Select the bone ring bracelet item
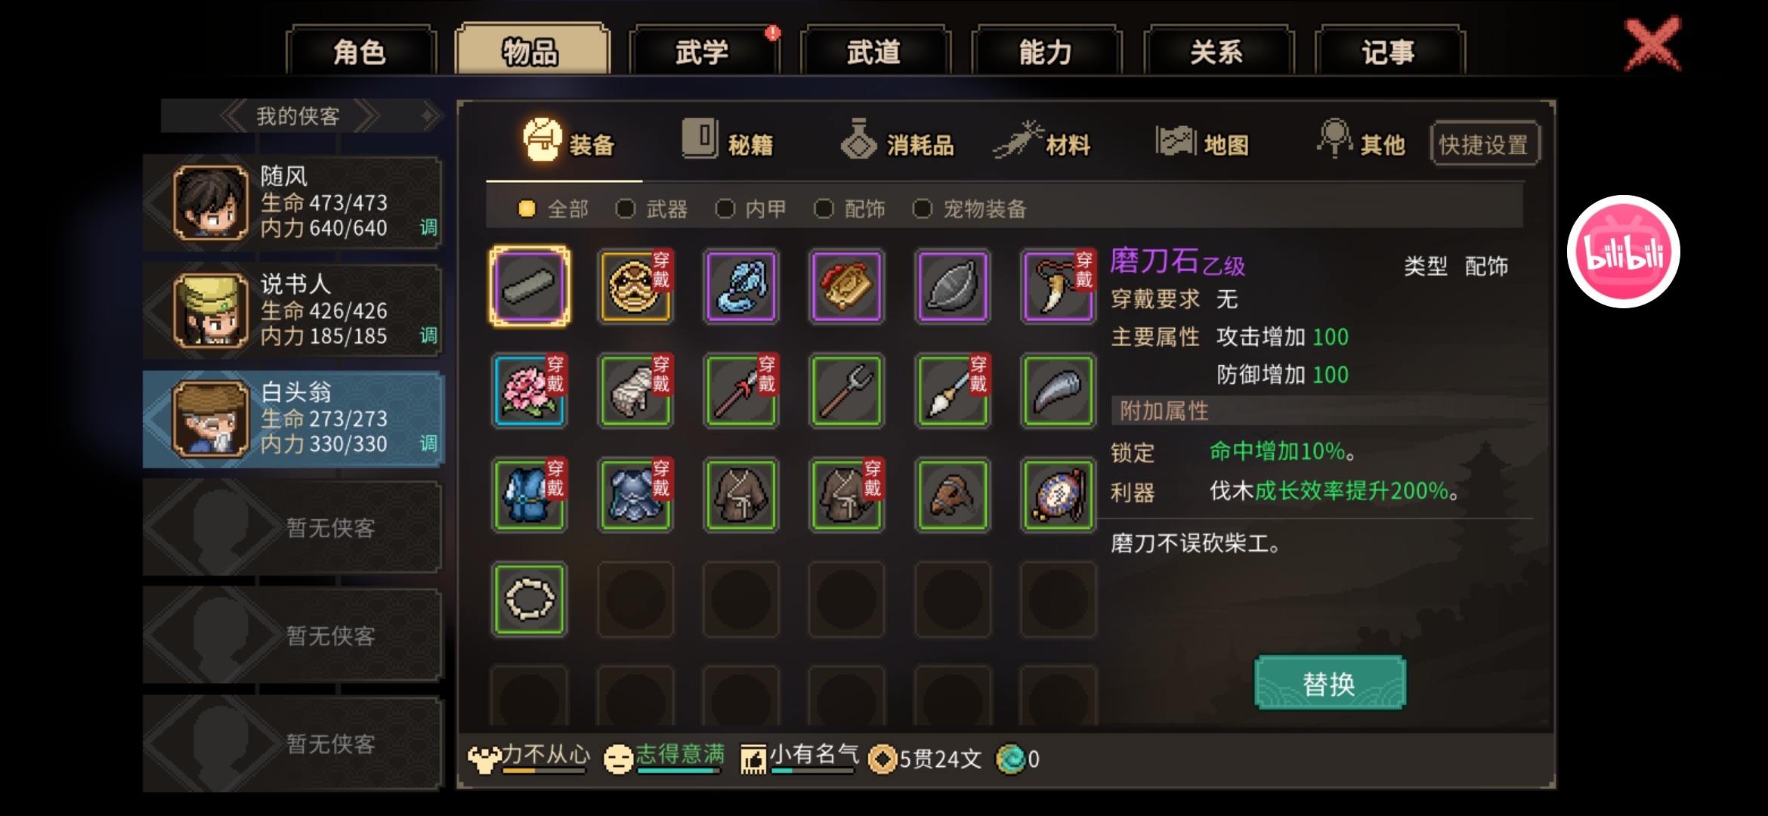The image size is (1768, 816). (x=529, y=599)
